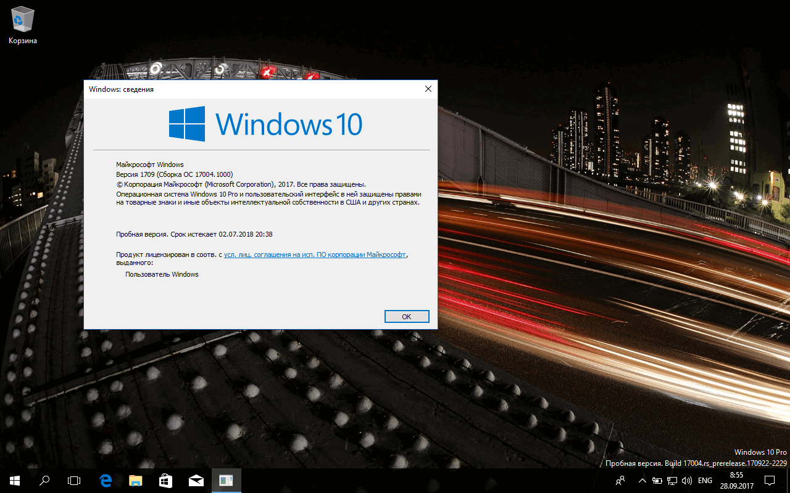
Task: Expand hidden system tray icons
Action: (642, 481)
